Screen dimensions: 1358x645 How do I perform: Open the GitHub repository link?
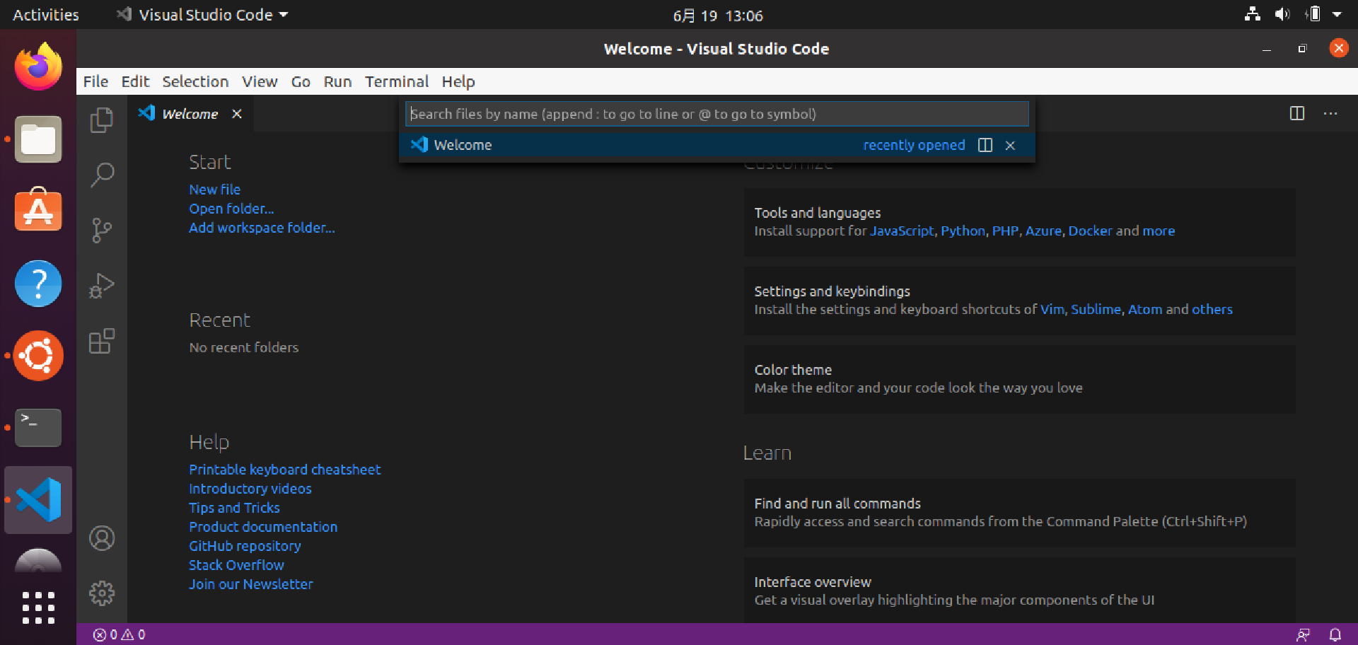pyautogui.click(x=245, y=546)
